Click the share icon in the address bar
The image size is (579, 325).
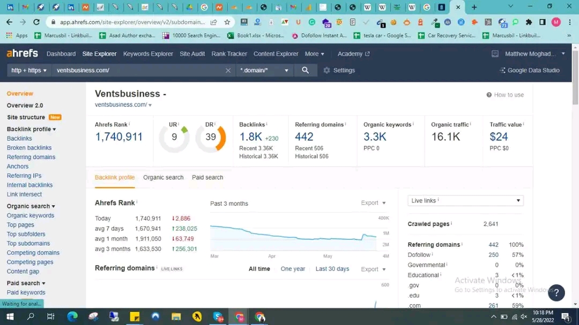coord(213,22)
